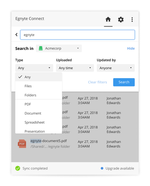Choose Files from the Type list

(x=38, y=86)
